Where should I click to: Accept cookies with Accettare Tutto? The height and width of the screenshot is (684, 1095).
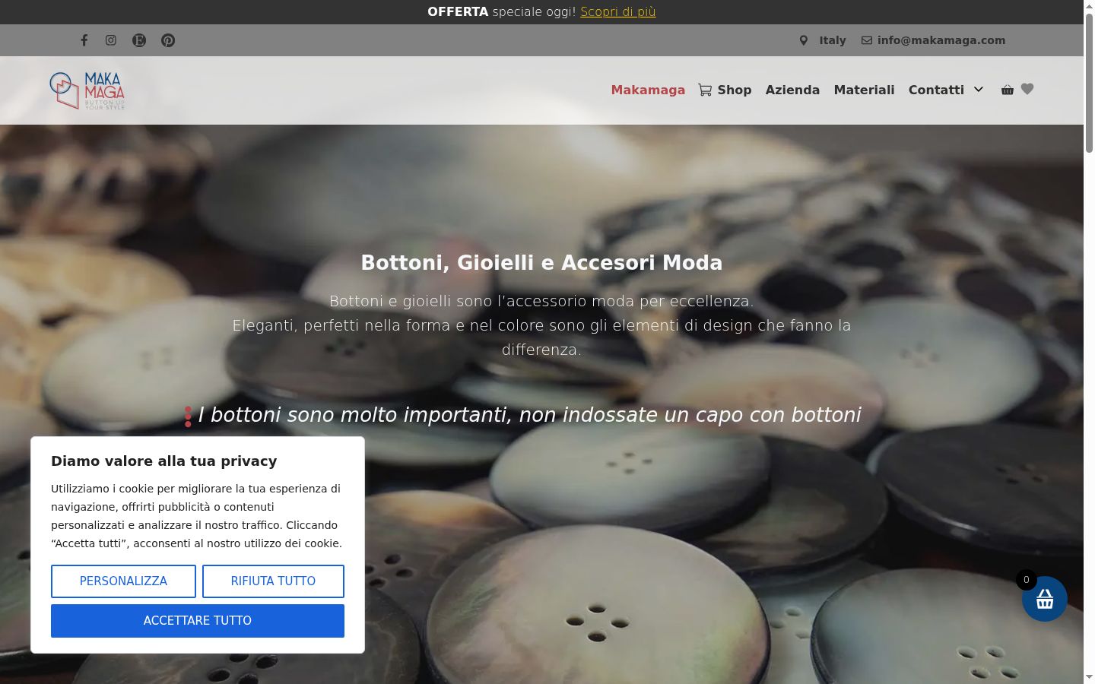(x=198, y=621)
